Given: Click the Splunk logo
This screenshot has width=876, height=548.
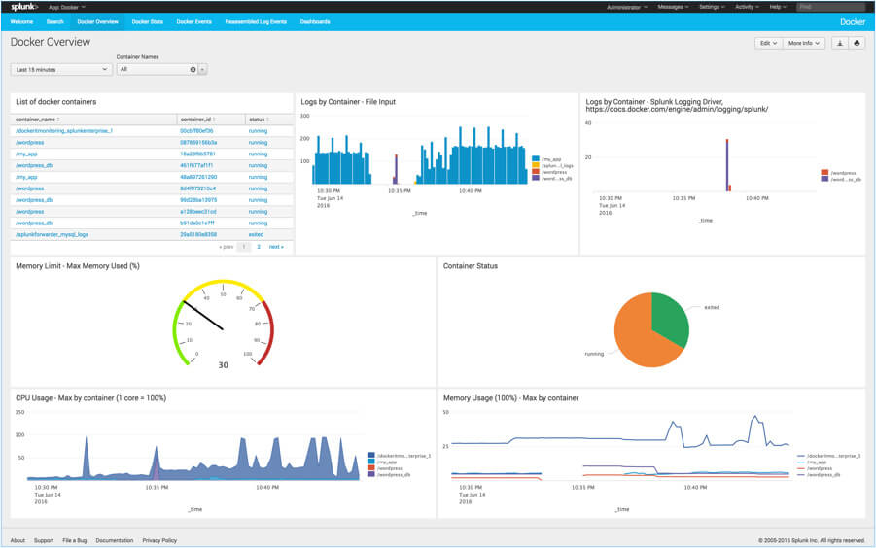Looking at the screenshot, I should click(x=24, y=7).
